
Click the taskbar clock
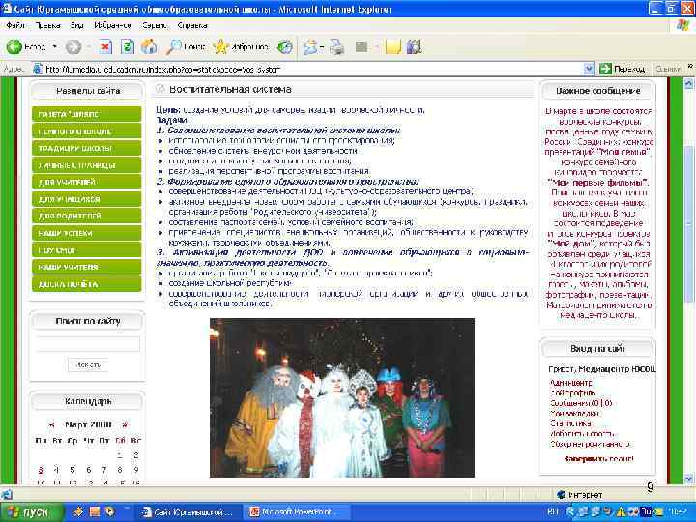[679, 512]
